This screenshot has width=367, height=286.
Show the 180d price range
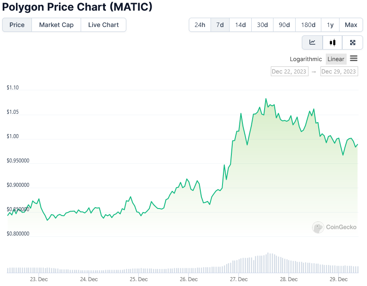[x=308, y=25]
